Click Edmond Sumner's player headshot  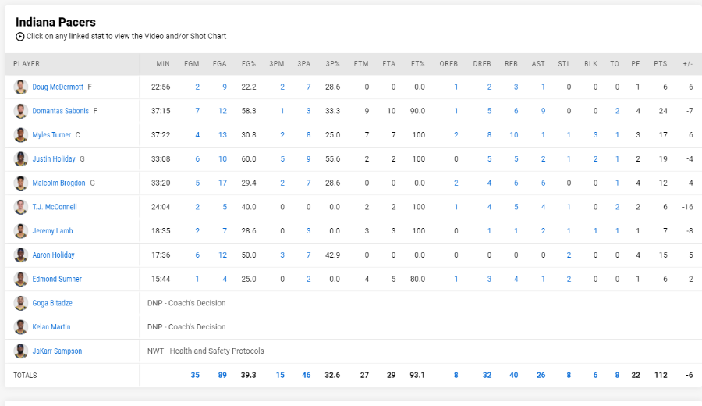20,279
